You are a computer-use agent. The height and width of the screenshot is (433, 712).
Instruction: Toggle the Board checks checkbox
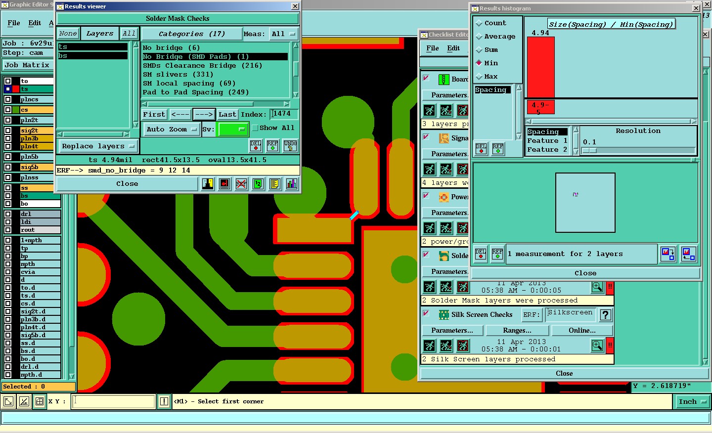point(426,78)
